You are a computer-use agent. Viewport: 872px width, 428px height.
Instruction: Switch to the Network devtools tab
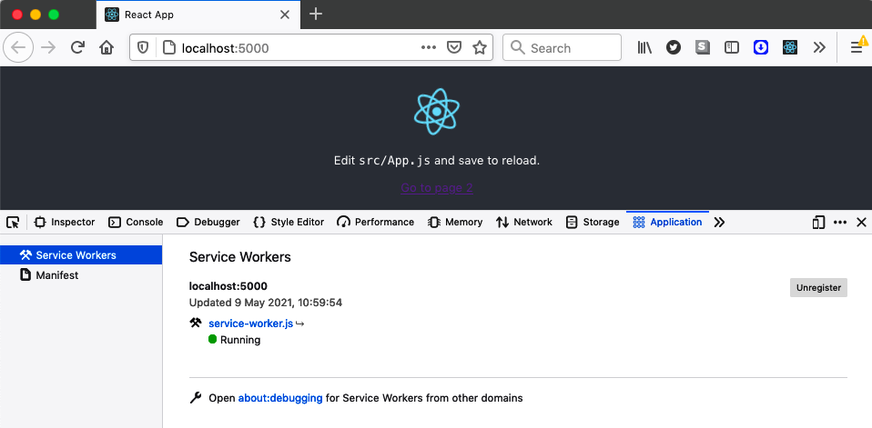pos(524,223)
